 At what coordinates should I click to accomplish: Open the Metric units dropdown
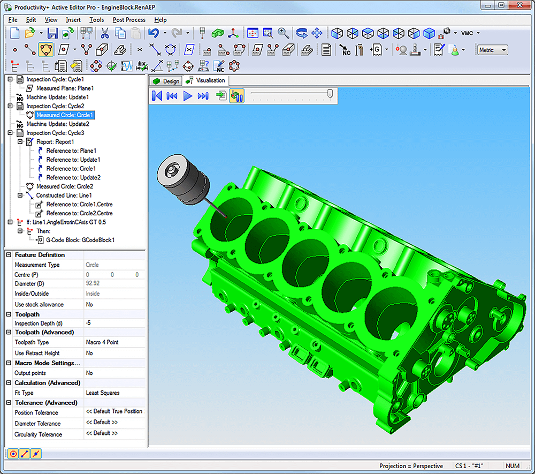tap(492, 50)
